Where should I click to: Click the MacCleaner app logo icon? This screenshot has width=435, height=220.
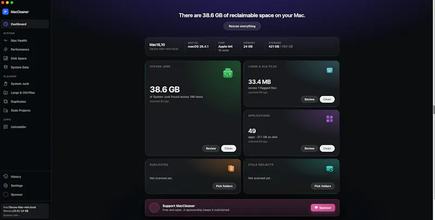[5, 11]
